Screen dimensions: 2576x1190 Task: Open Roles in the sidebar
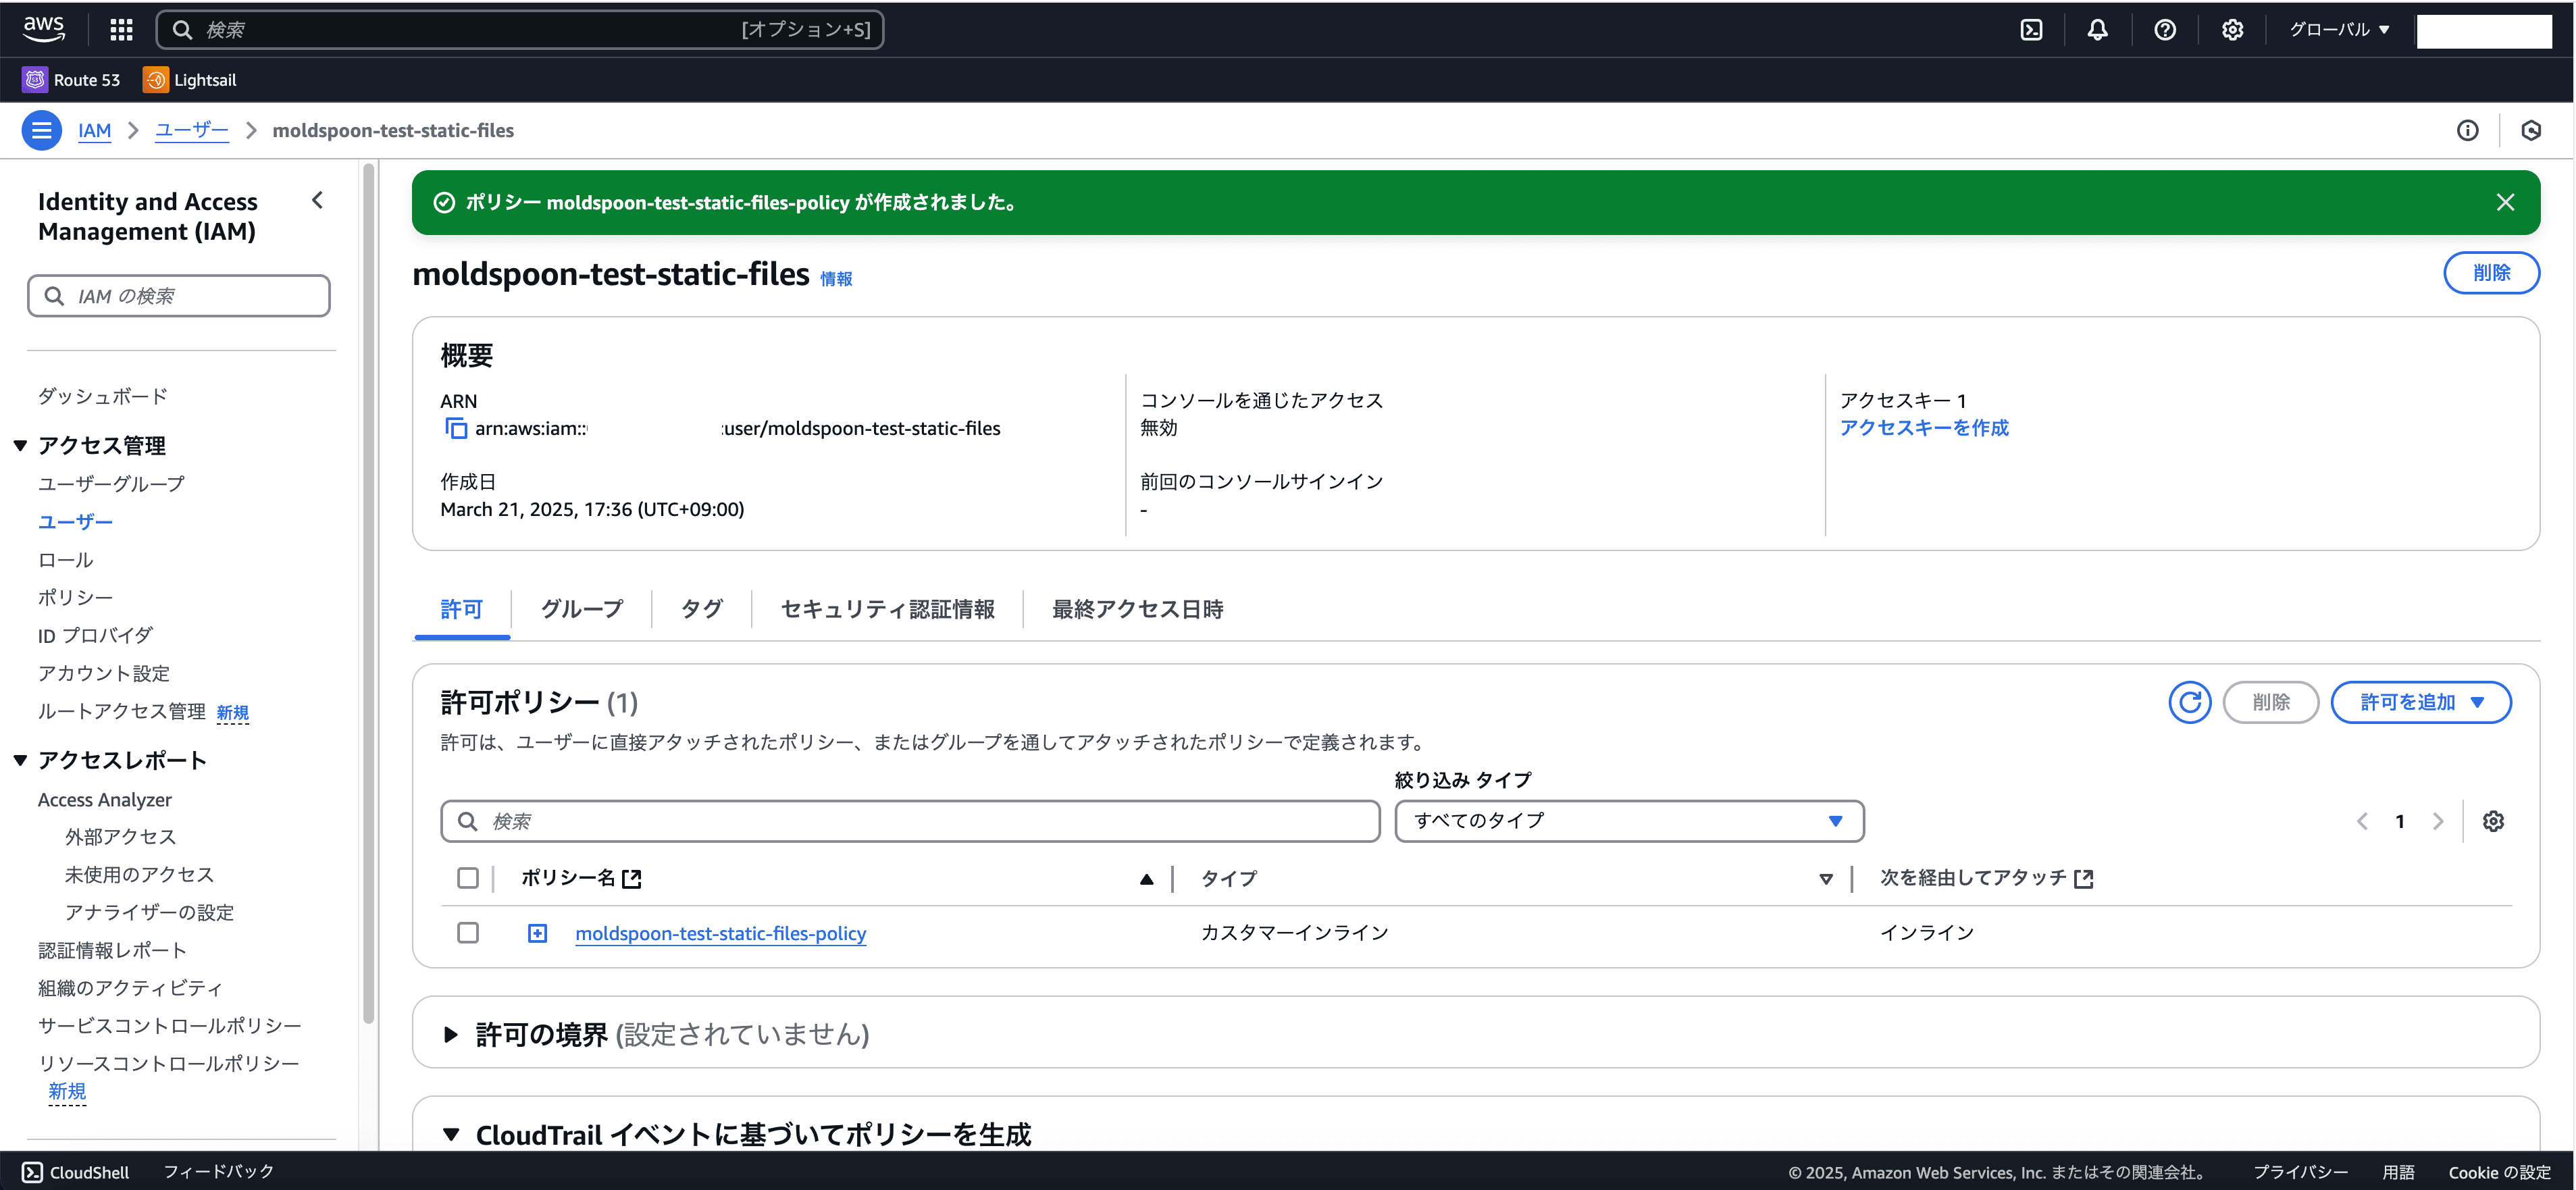65,560
